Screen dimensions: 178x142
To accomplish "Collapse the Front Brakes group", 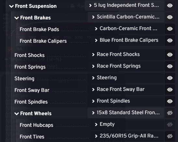I will [17, 18].
